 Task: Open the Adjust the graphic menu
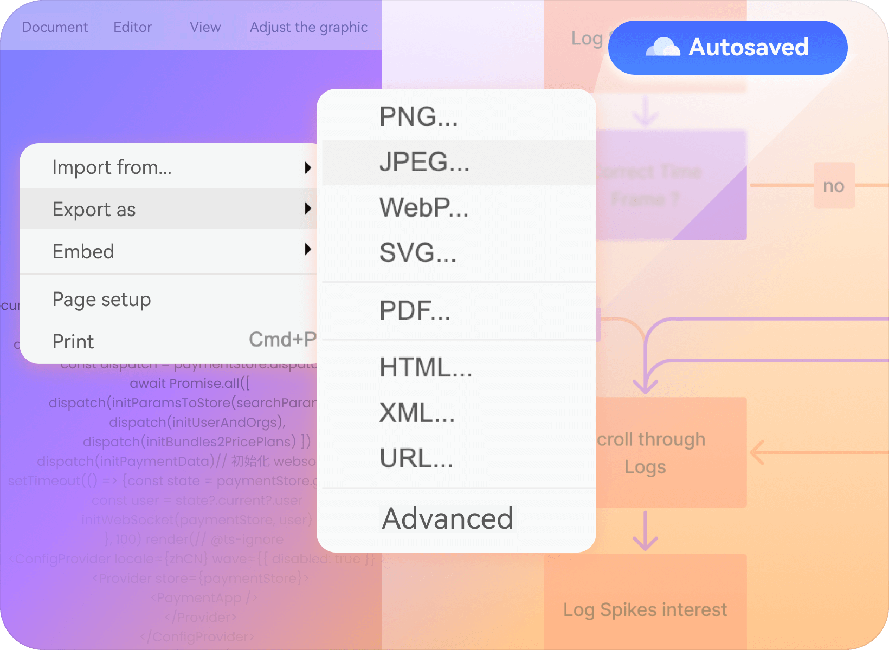[308, 27]
